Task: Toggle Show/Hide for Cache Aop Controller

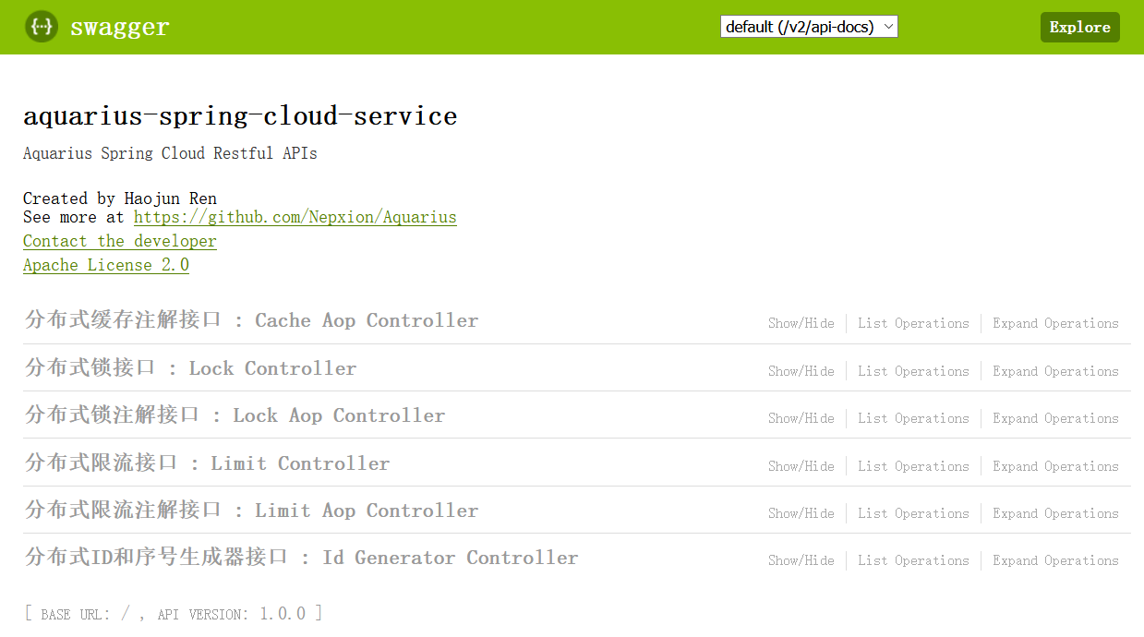Action: coord(801,323)
